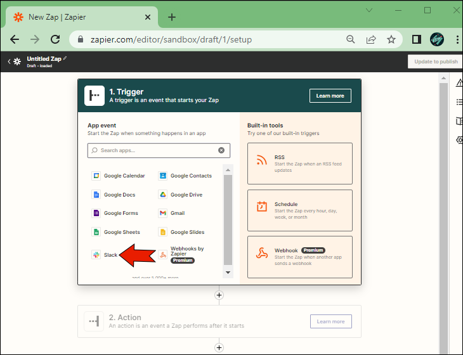Image resolution: width=463 pixels, height=355 pixels.
Task: Choose Webhooks by Zapier app
Action: (x=181, y=254)
